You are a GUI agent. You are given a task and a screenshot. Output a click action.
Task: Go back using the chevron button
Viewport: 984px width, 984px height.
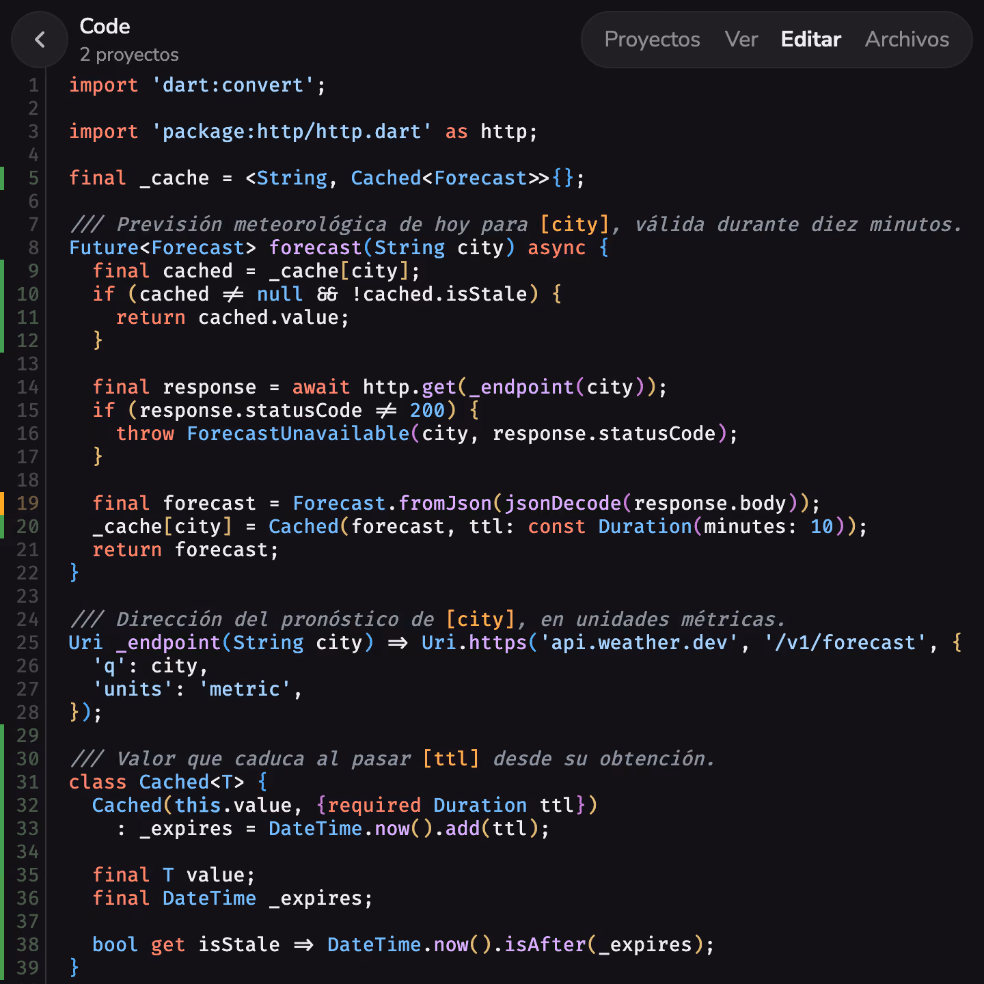[40, 40]
